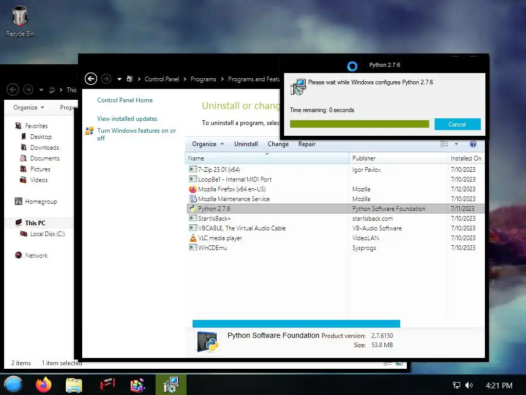The width and height of the screenshot is (526, 395).
Task: Sort by Publisher column header
Action: click(x=398, y=158)
